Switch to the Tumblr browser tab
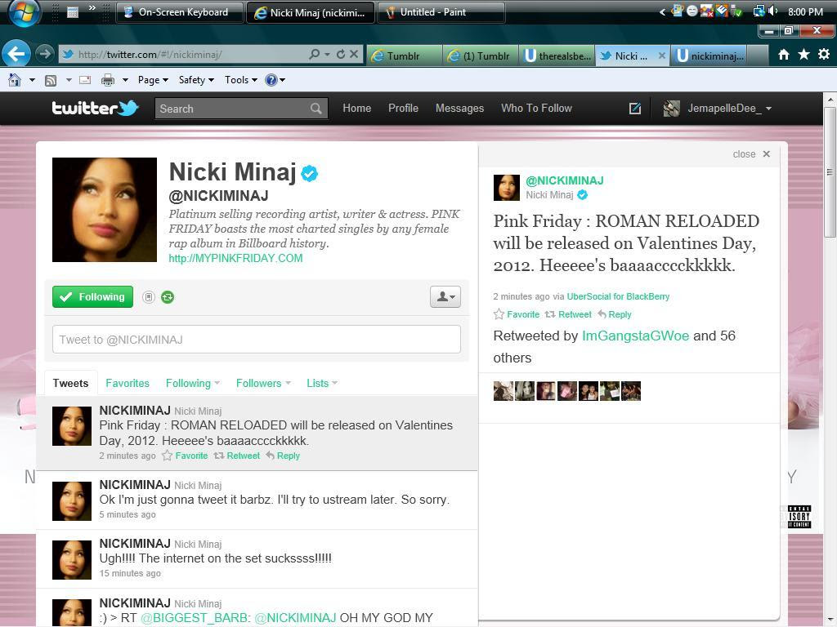This screenshot has height=627, width=837. coord(404,56)
